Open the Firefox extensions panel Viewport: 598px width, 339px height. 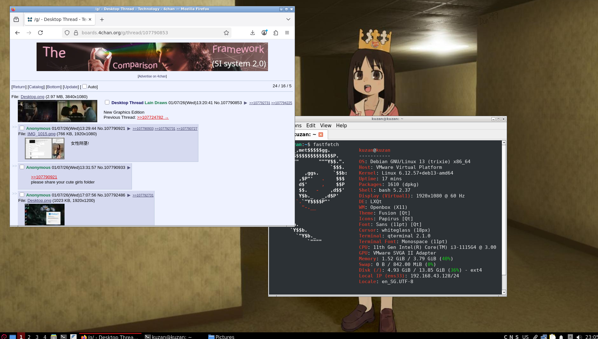(x=276, y=33)
